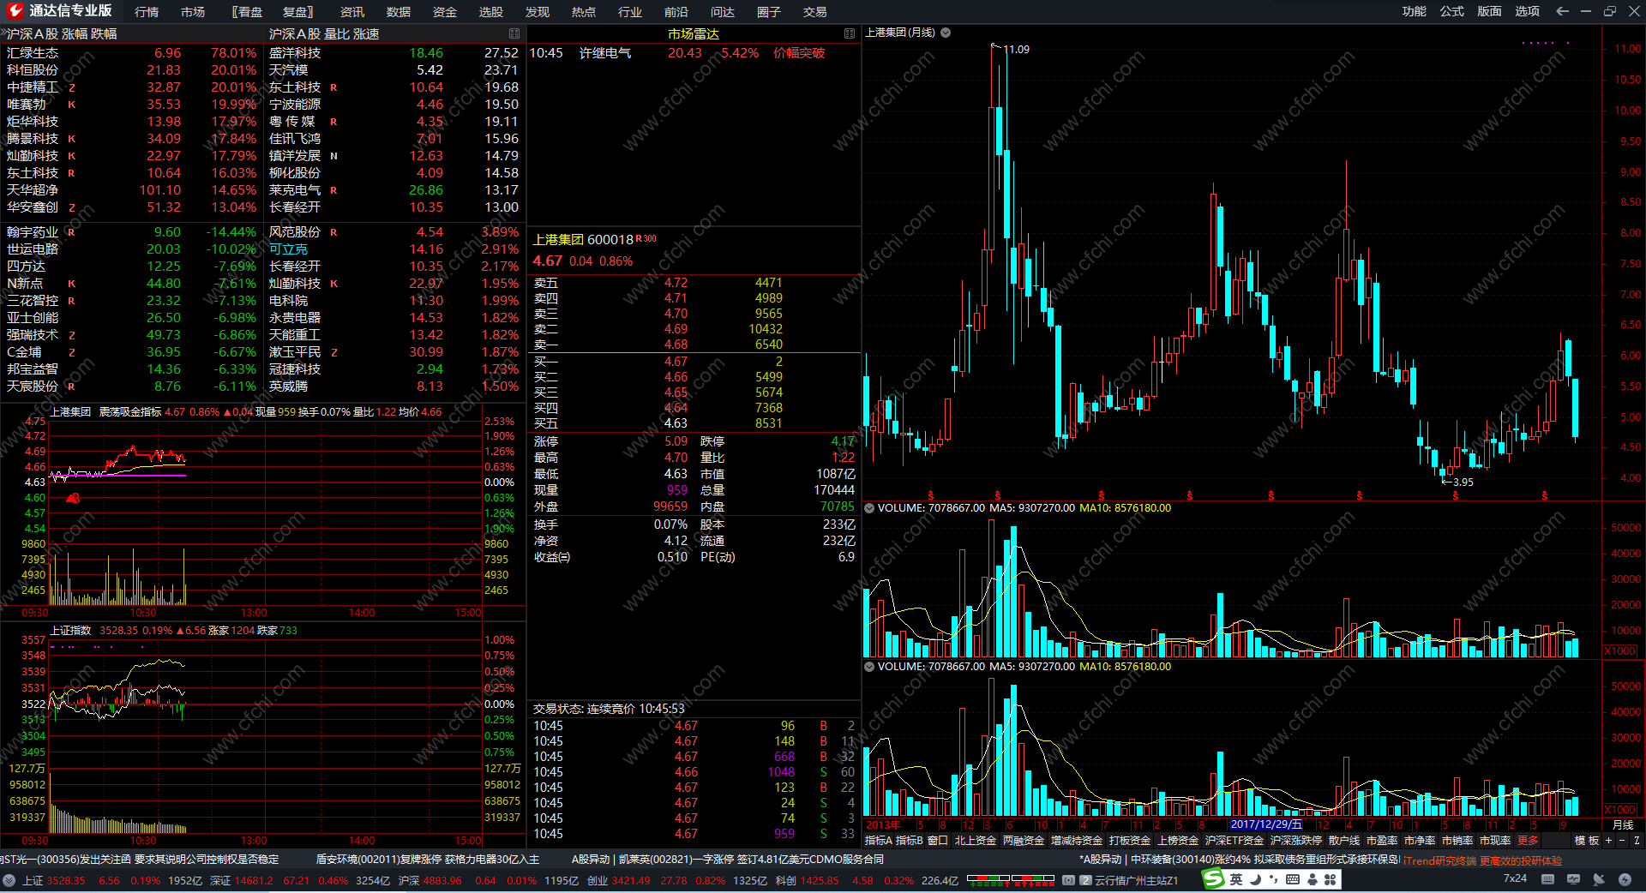1646x893 pixels.
Task: Open the Sogou toolbox grid icon
Action: pyautogui.click(x=1331, y=879)
